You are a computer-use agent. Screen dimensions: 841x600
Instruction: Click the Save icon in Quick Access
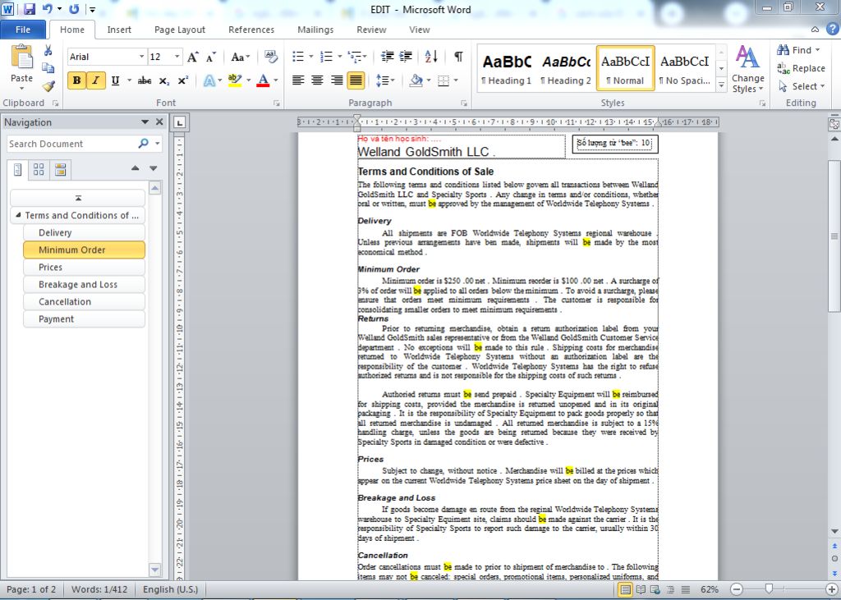coord(30,9)
